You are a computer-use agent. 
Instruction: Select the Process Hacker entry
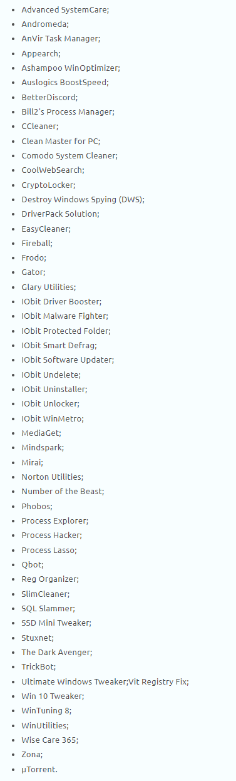pyautogui.click(x=52, y=535)
